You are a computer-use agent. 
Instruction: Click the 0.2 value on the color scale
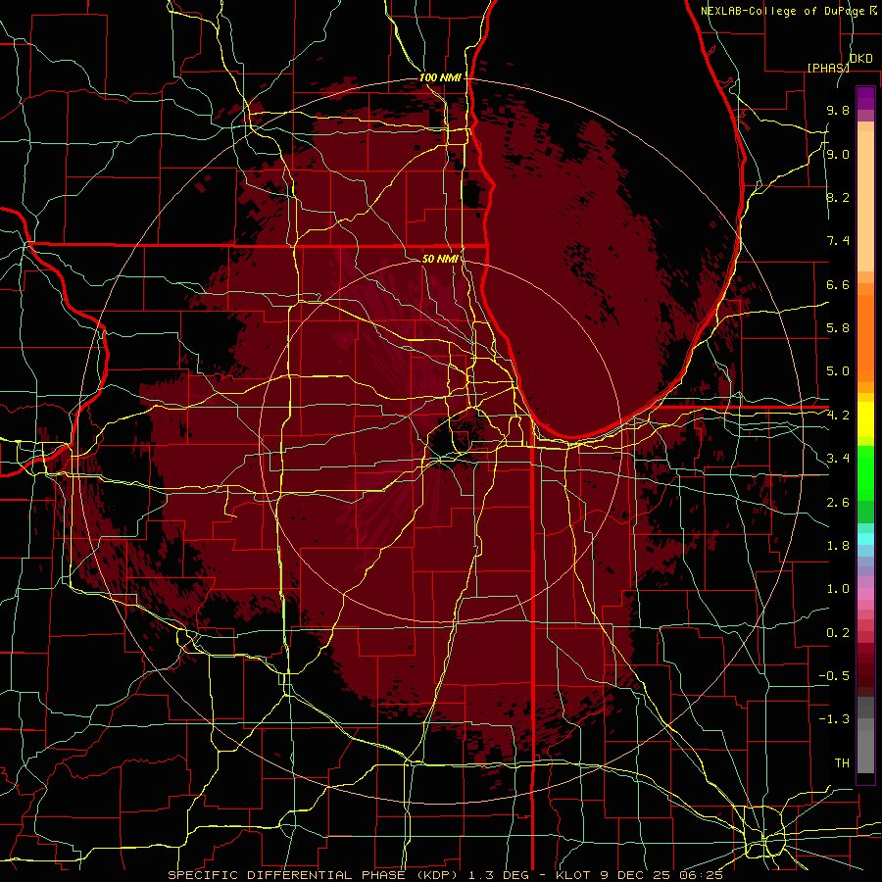[838, 633]
